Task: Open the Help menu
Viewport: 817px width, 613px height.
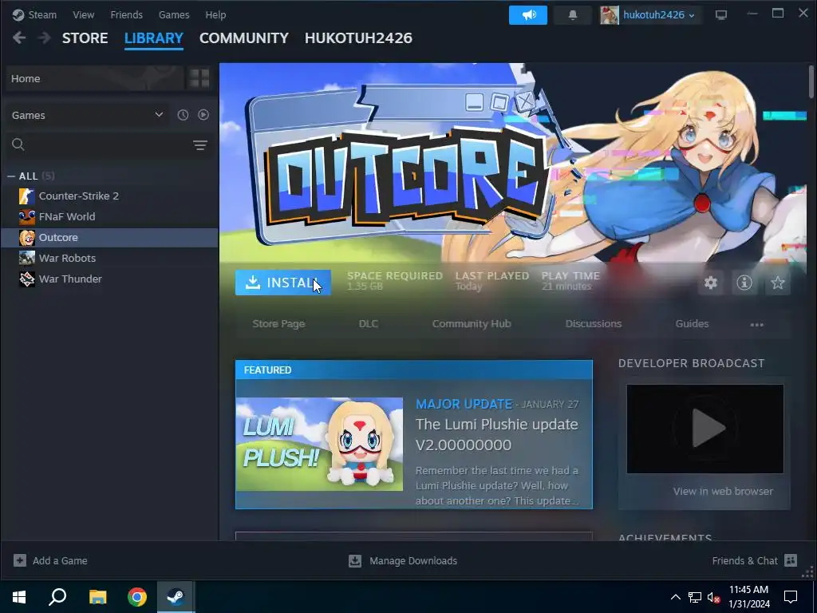Action: (215, 14)
